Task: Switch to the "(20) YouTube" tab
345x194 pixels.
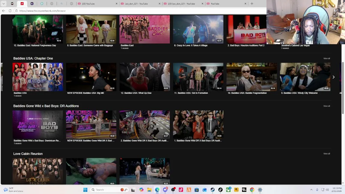Action: [x=98, y=4]
